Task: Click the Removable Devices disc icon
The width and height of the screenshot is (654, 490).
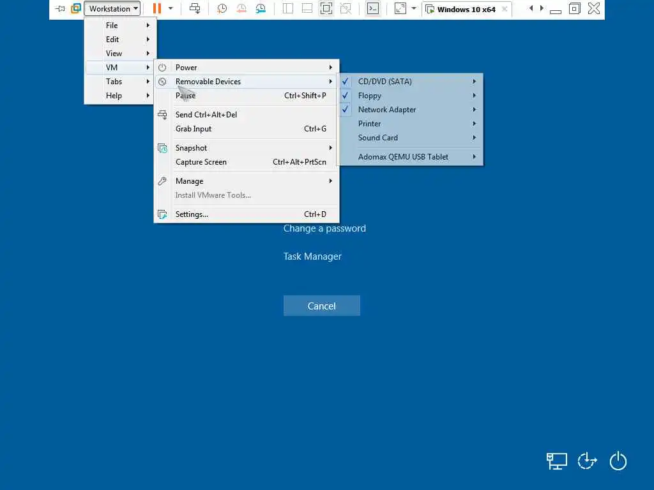Action: pos(162,82)
